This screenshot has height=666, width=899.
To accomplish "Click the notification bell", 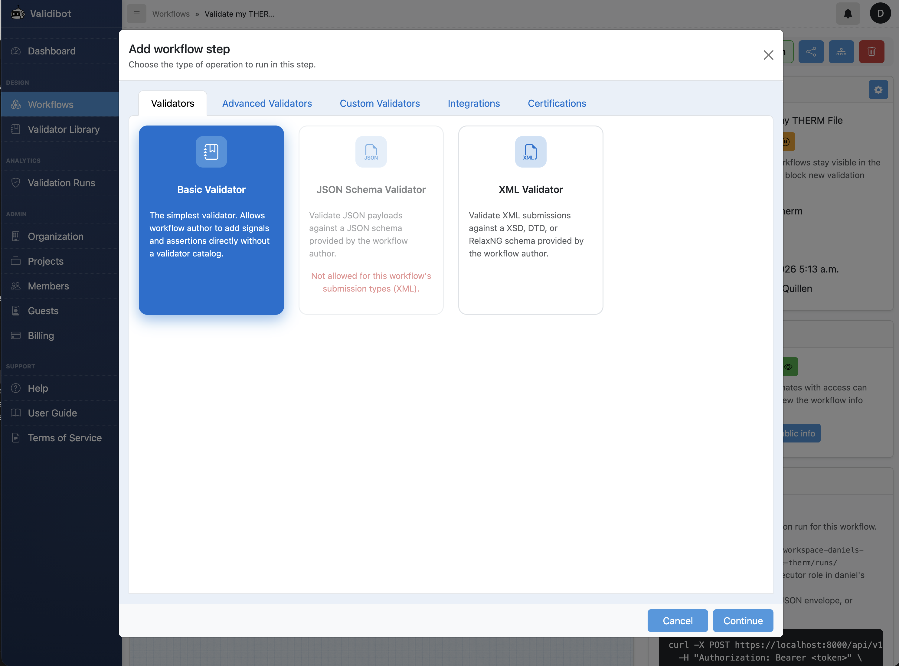I will click(848, 13).
